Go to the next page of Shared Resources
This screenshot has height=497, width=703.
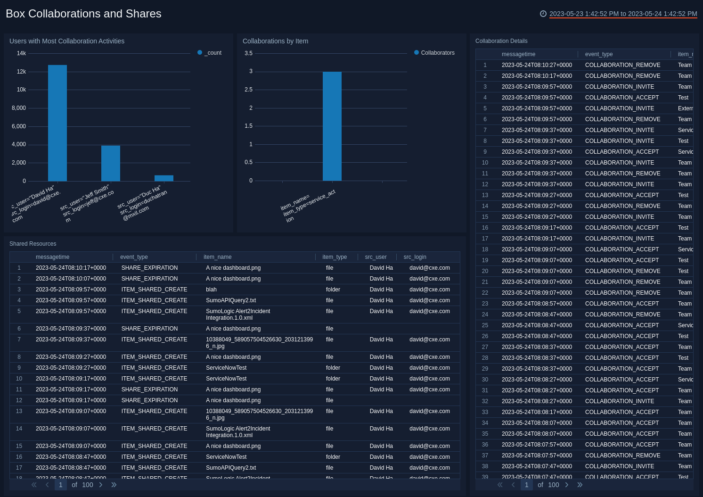pos(101,485)
